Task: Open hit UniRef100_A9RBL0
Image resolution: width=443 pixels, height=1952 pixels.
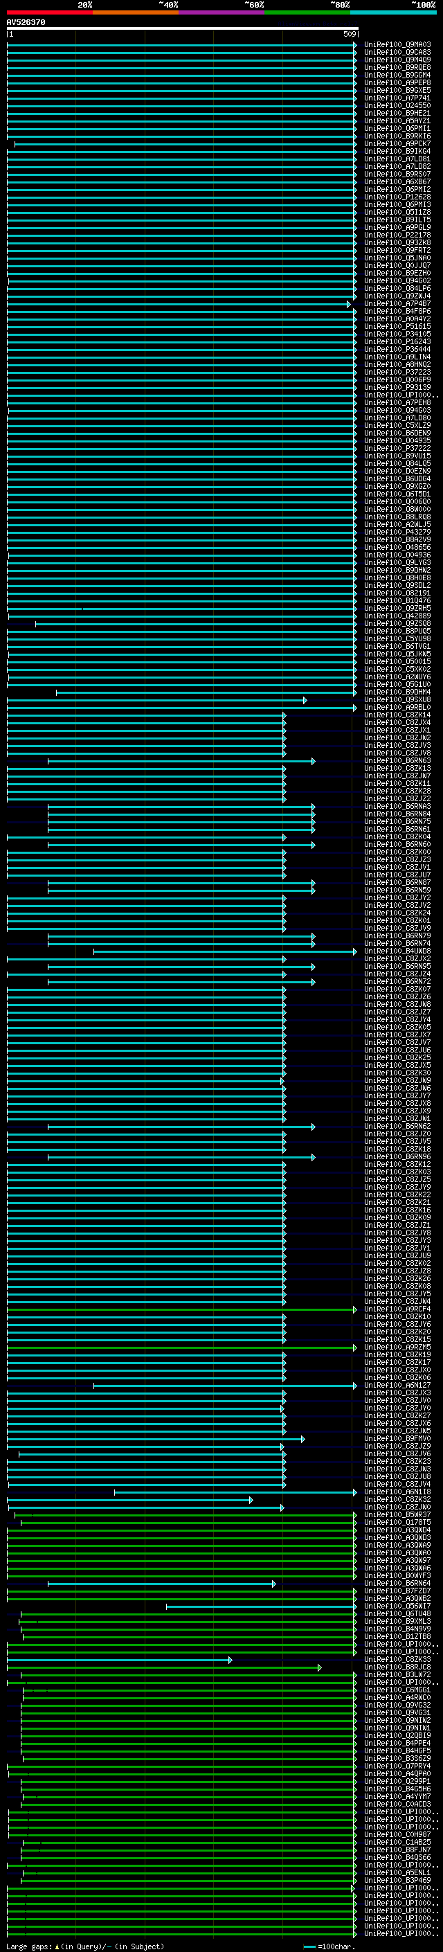Action: (397, 708)
